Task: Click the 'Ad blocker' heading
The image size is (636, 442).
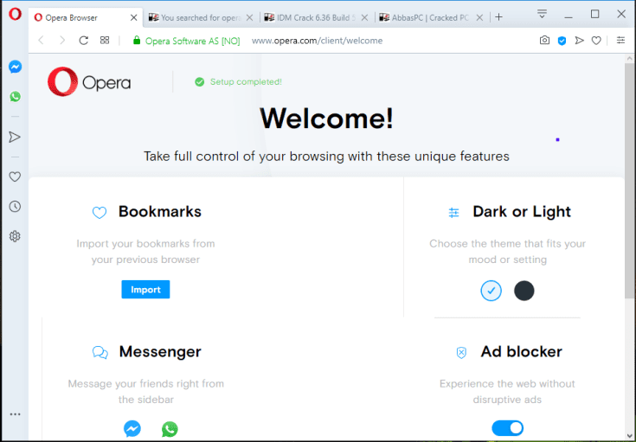Action: [x=522, y=351]
